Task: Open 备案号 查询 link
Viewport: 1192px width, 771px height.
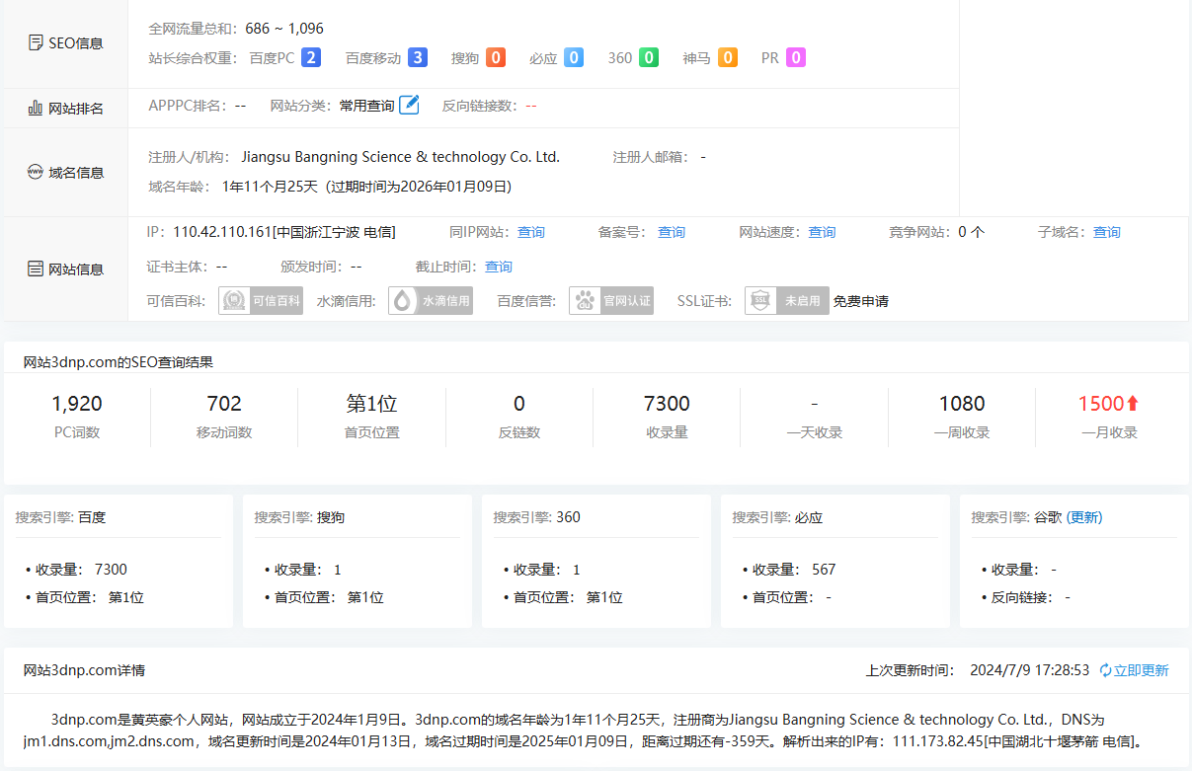Action: 672,232
